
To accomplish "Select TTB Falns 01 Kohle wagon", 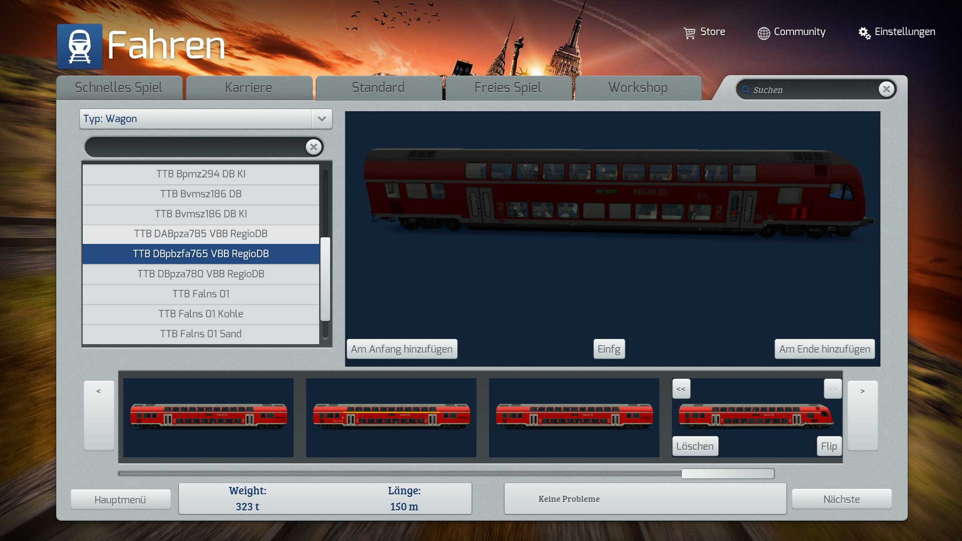I will click(x=200, y=314).
